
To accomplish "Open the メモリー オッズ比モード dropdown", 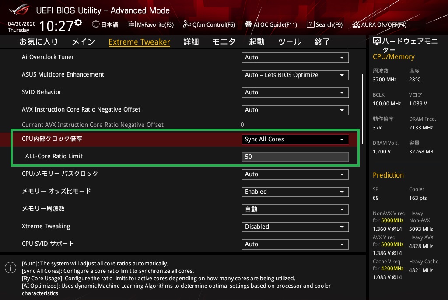I will (295, 192).
